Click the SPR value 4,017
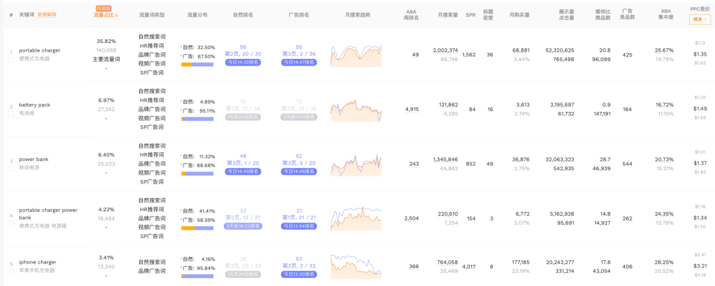Screen dimensions: 715x286 pyautogui.click(x=469, y=267)
